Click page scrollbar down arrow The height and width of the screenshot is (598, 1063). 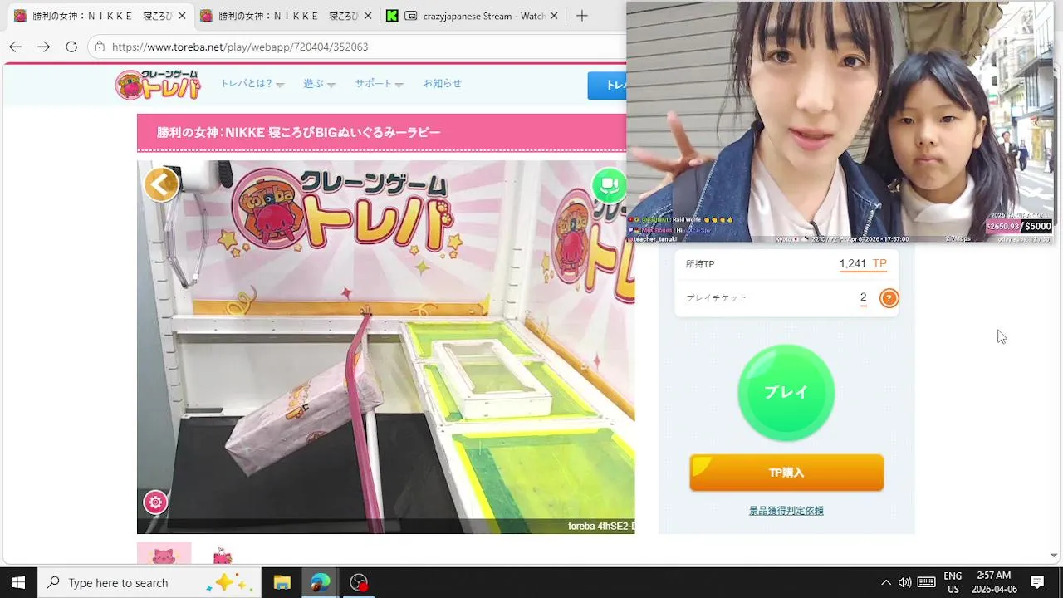tap(1054, 555)
